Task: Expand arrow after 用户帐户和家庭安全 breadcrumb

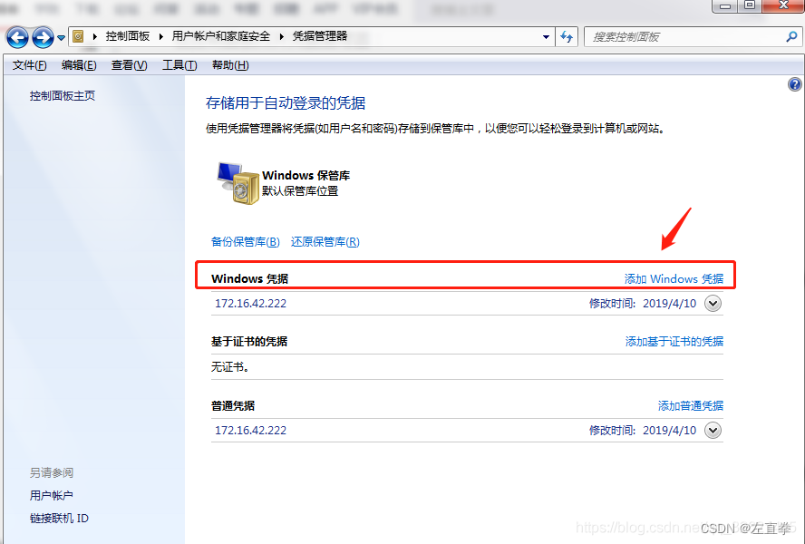Action: (x=281, y=36)
